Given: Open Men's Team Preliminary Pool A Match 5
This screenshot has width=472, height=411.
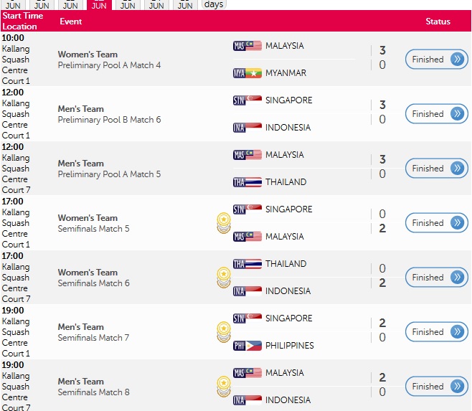Looking at the screenshot, I should point(109,169).
